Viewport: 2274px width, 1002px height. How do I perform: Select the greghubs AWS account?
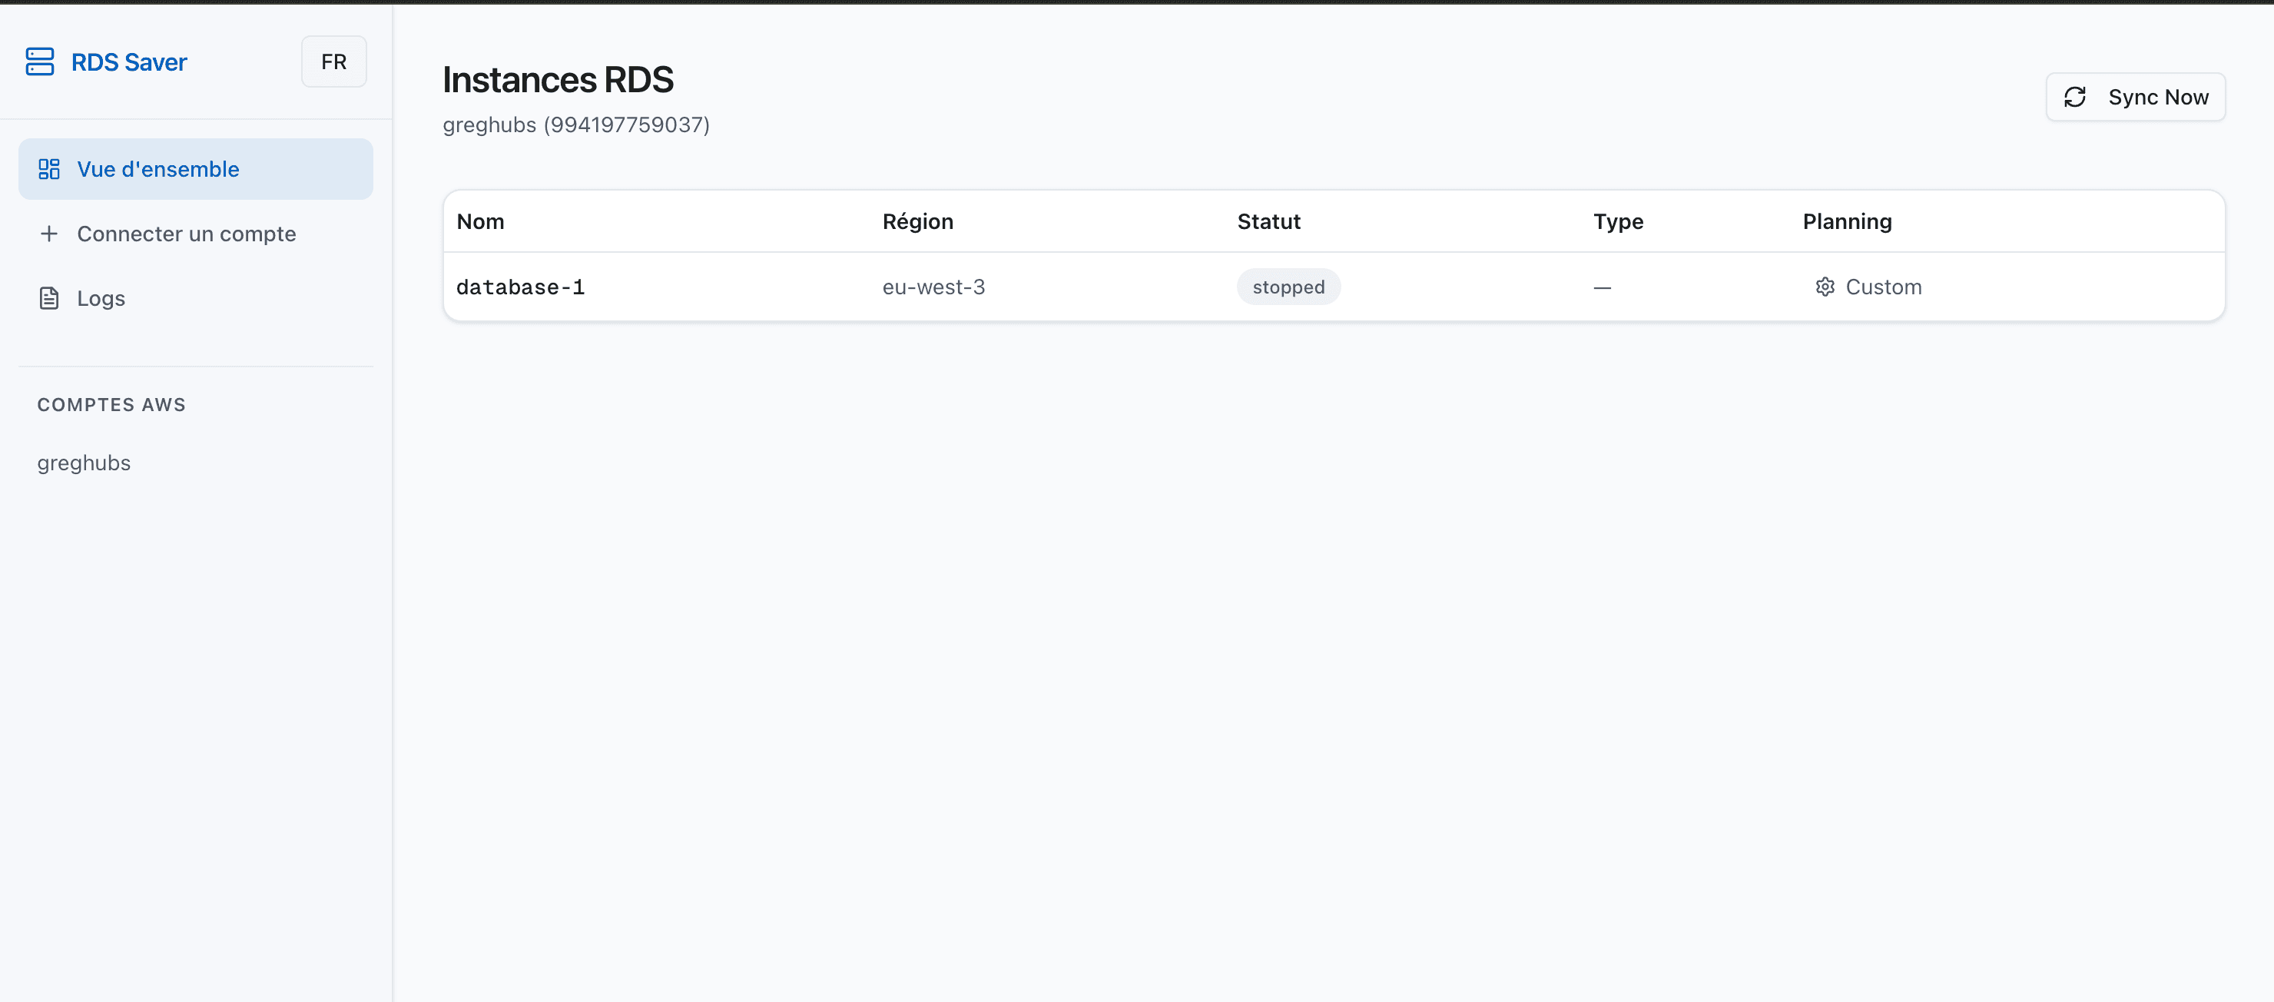(84, 463)
